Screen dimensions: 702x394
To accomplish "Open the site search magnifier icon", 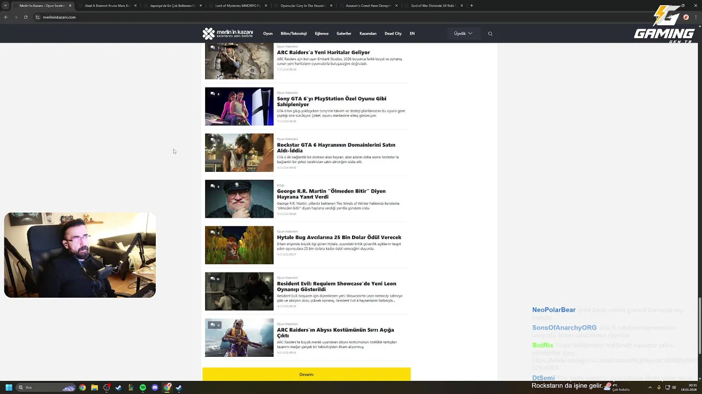I will pyautogui.click(x=490, y=34).
